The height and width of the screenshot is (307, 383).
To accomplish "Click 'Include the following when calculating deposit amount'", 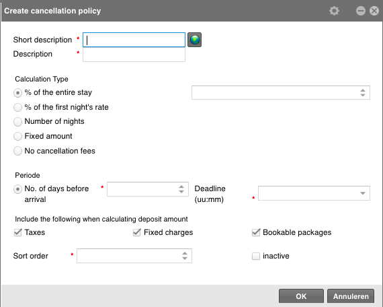I will 101,219.
